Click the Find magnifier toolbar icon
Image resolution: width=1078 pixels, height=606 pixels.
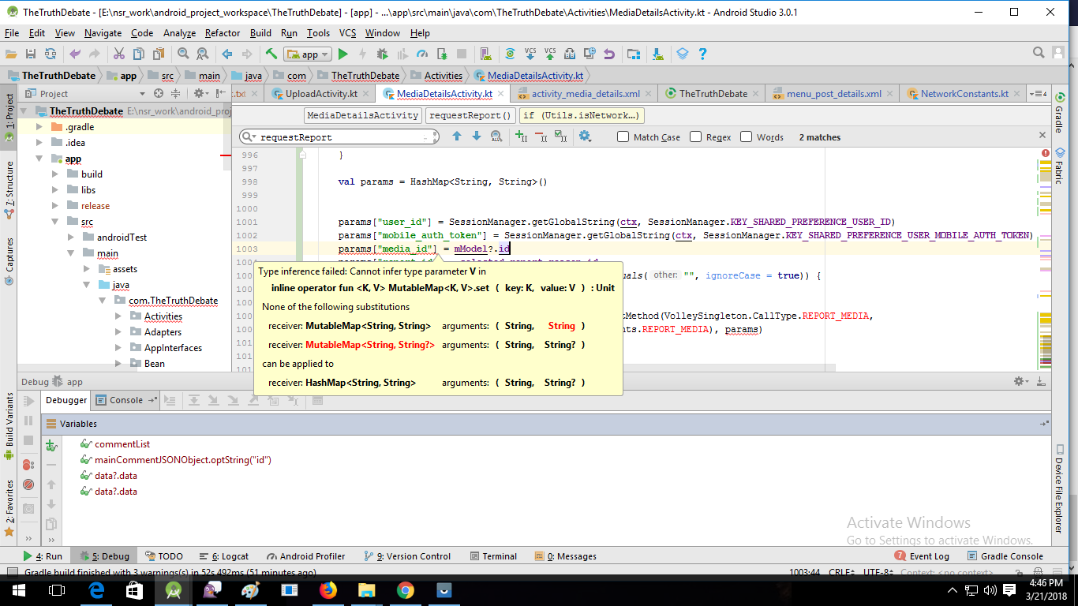click(183, 54)
